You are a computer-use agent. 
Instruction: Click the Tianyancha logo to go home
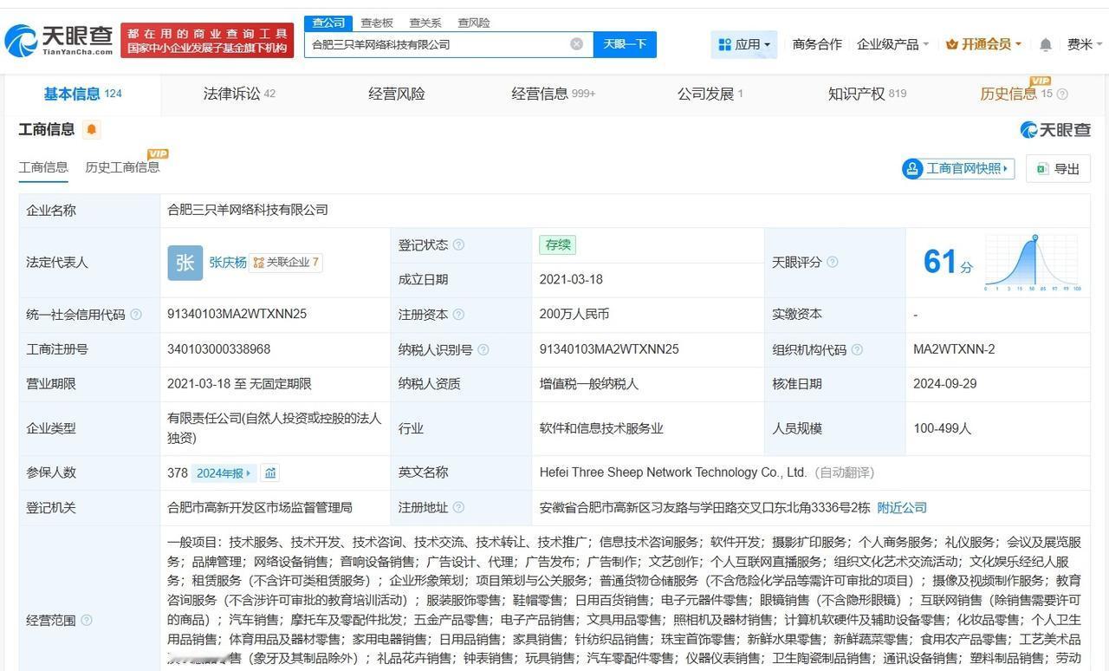(x=59, y=40)
